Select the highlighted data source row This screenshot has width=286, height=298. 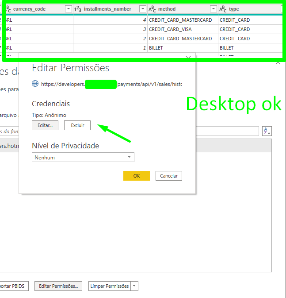[233, 146]
